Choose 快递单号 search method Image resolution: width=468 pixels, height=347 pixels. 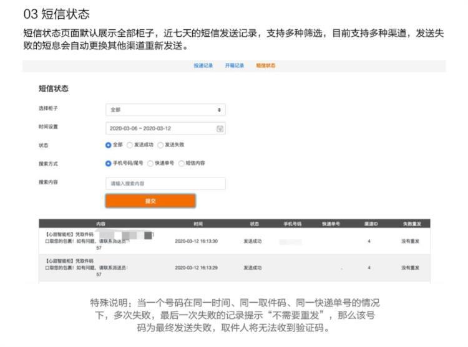pos(150,163)
